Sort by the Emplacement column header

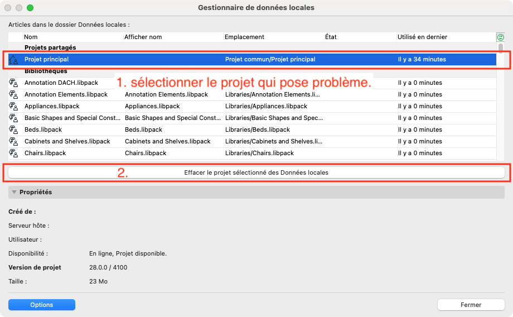(x=244, y=37)
